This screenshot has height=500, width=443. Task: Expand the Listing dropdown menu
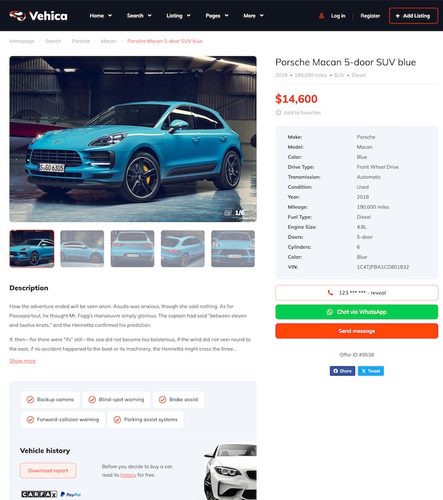click(x=179, y=16)
